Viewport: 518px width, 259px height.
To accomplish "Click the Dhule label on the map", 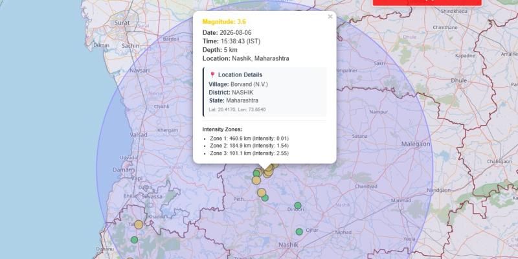I will (x=459, y=80).
